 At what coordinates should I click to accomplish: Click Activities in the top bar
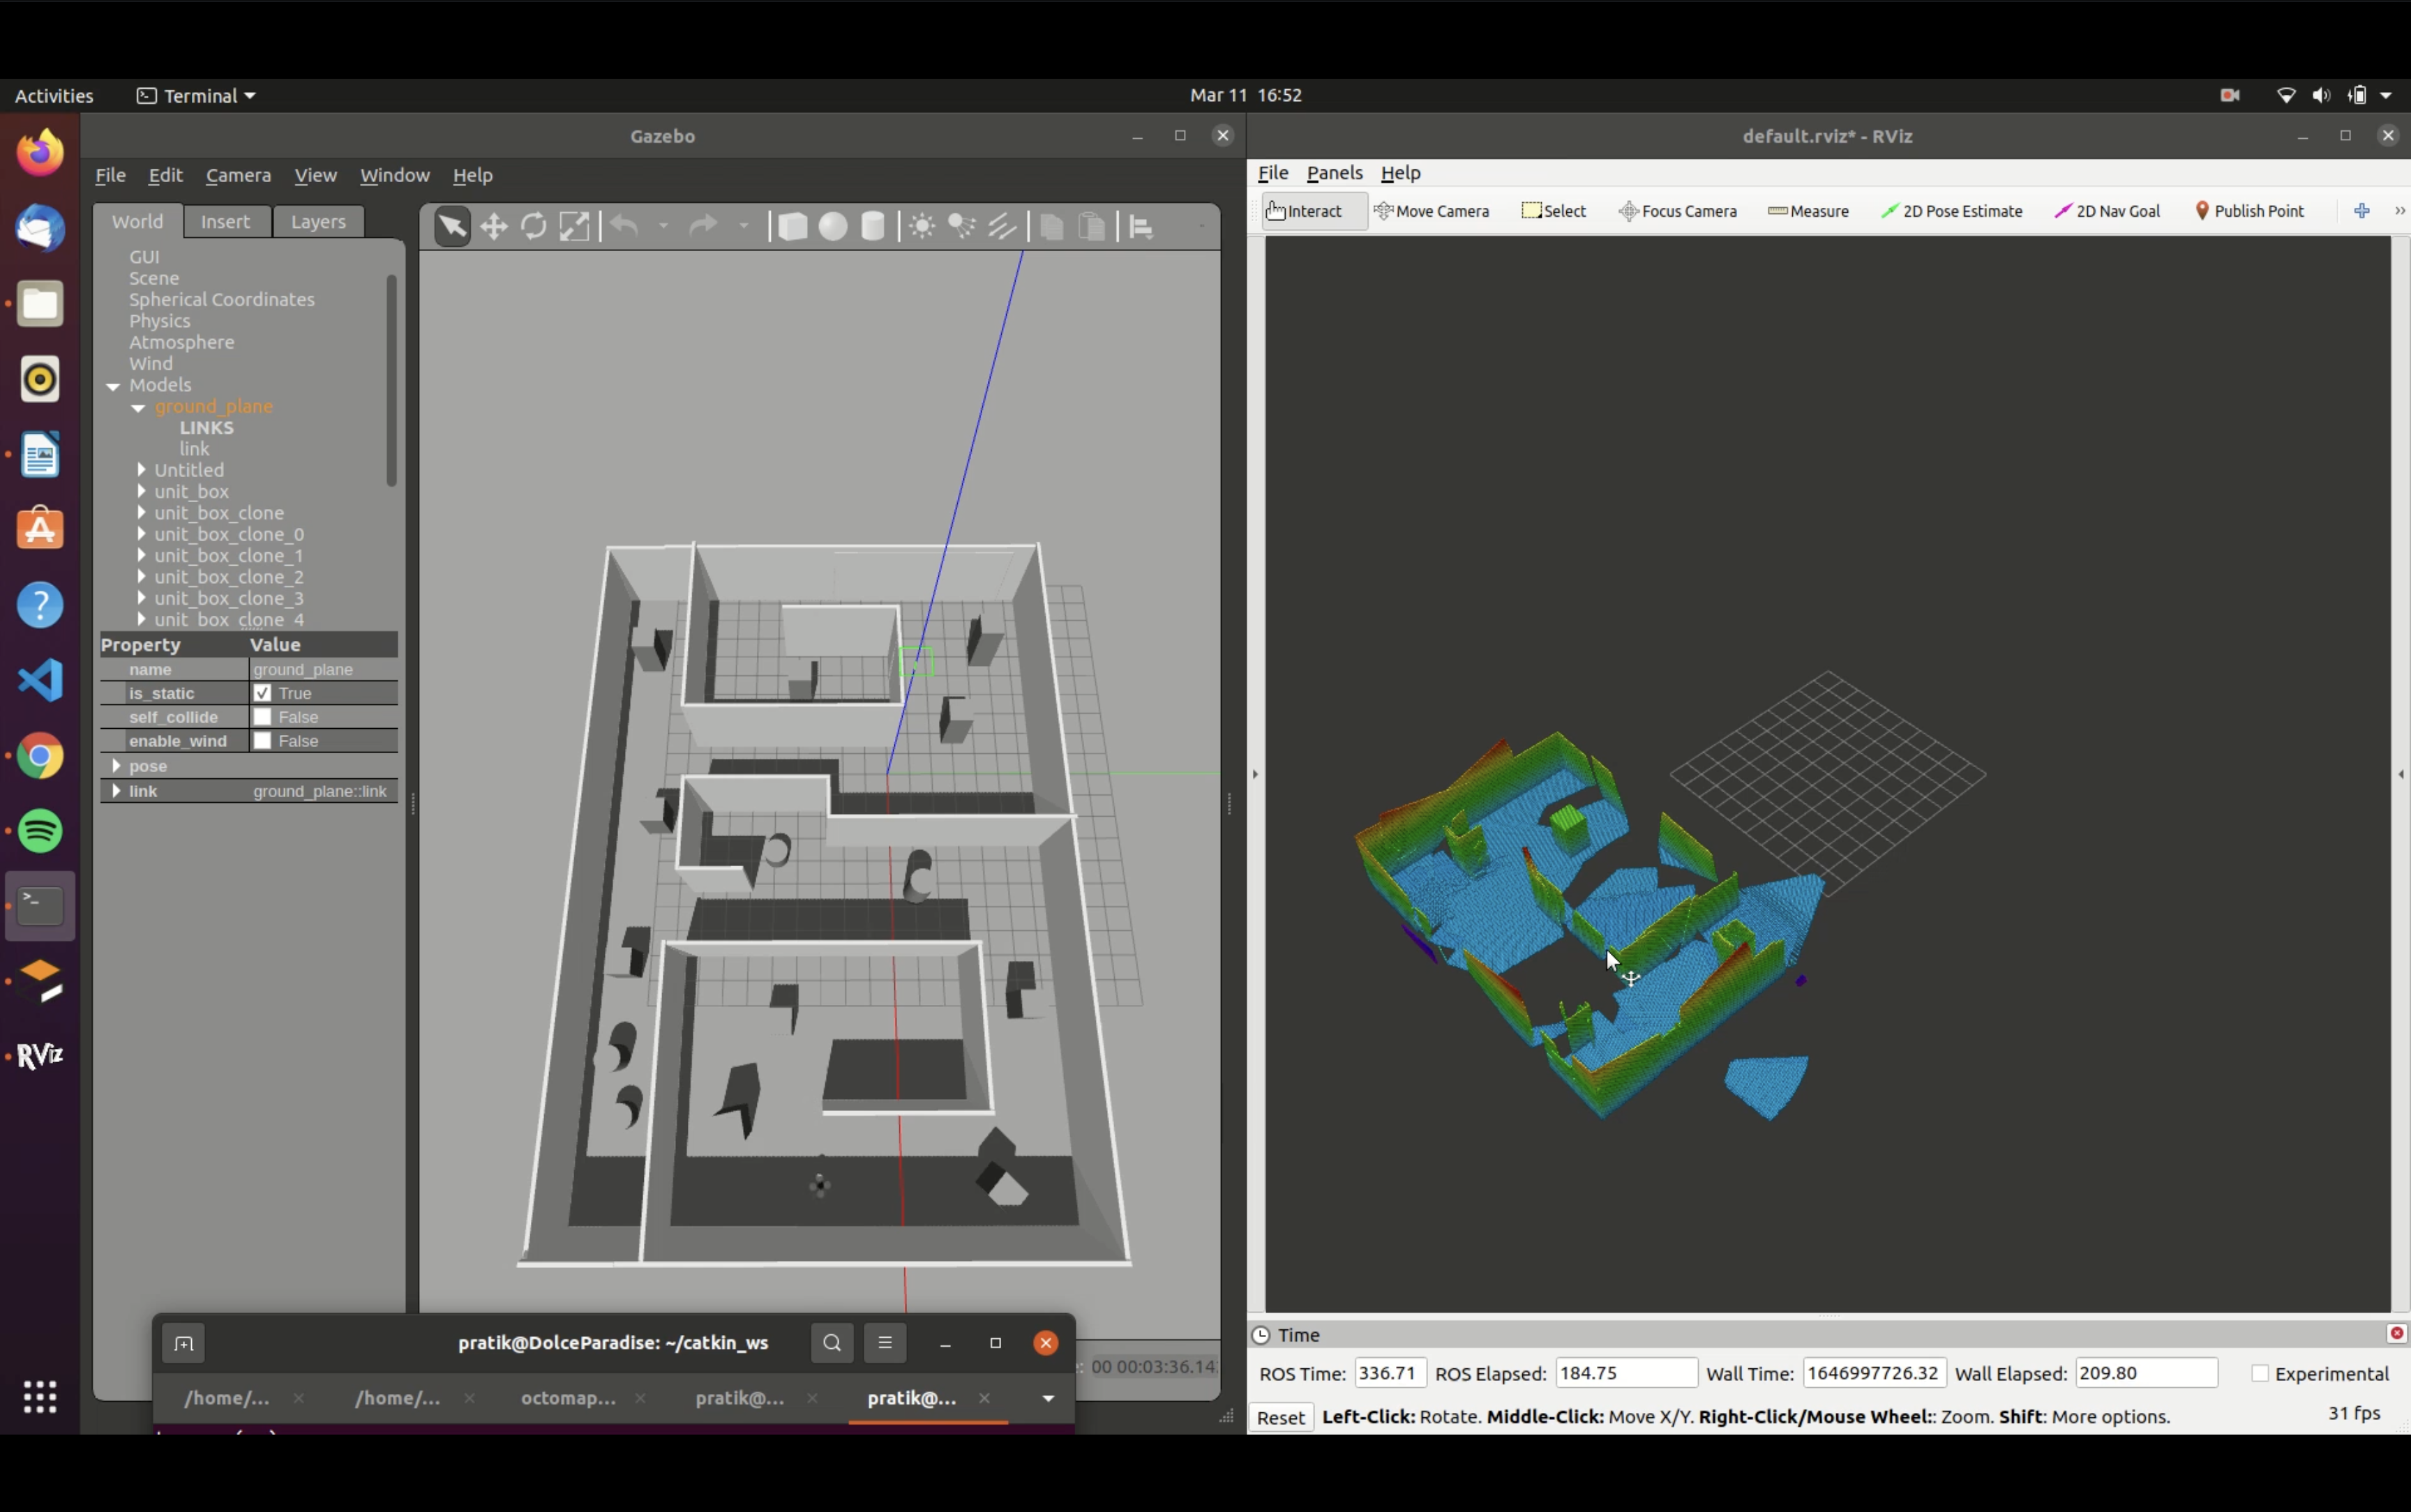tap(54, 96)
